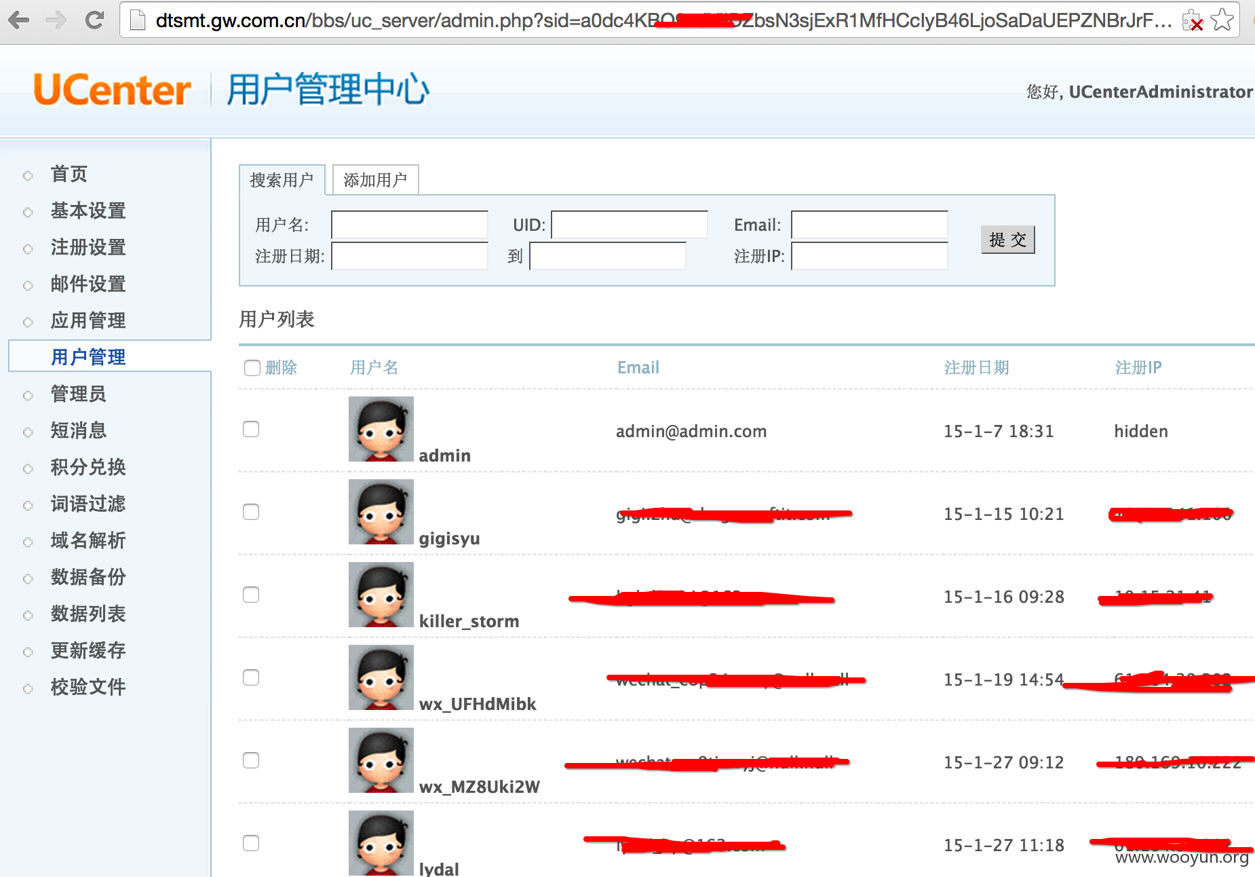Click the email admin@admin.com

(691, 432)
